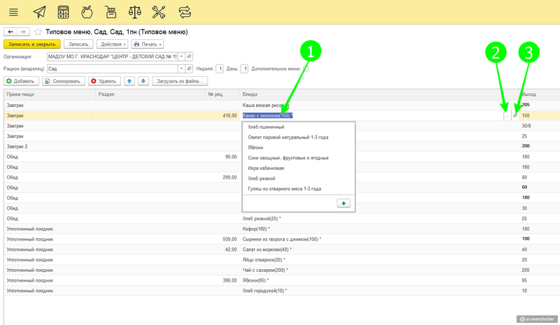Click the exchange arrows icon in top bar
This screenshot has height=325, width=560.
coord(184,12)
